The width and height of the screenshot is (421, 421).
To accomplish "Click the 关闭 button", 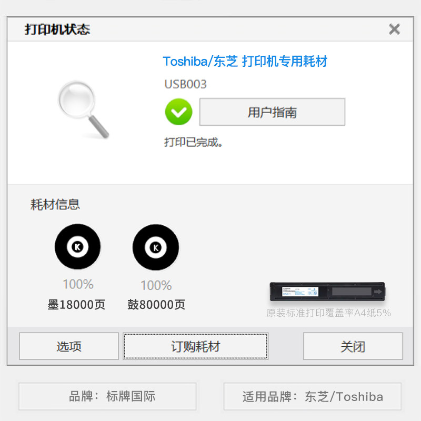I will click(x=353, y=346).
